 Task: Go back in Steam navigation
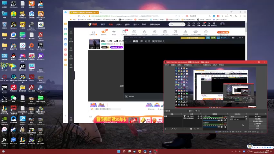tap(126, 41)
